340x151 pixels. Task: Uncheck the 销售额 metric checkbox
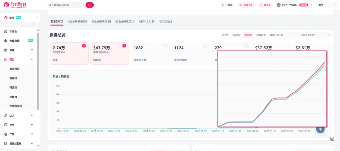point(124,46)
